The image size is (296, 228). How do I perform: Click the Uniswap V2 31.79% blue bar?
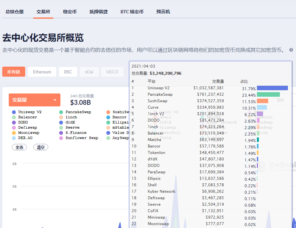pos(272,88)
